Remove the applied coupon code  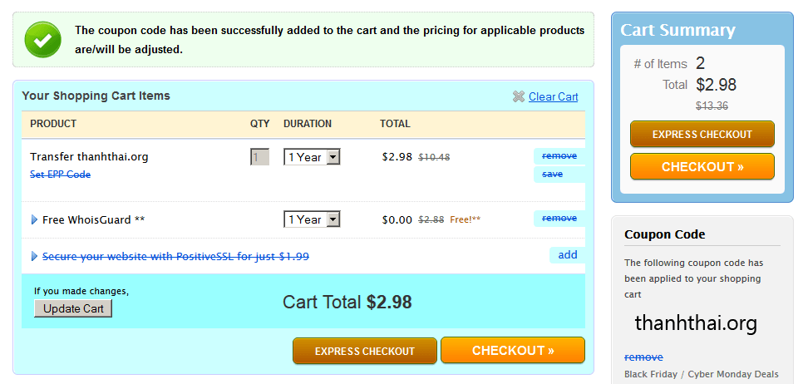tap(643, 357)
